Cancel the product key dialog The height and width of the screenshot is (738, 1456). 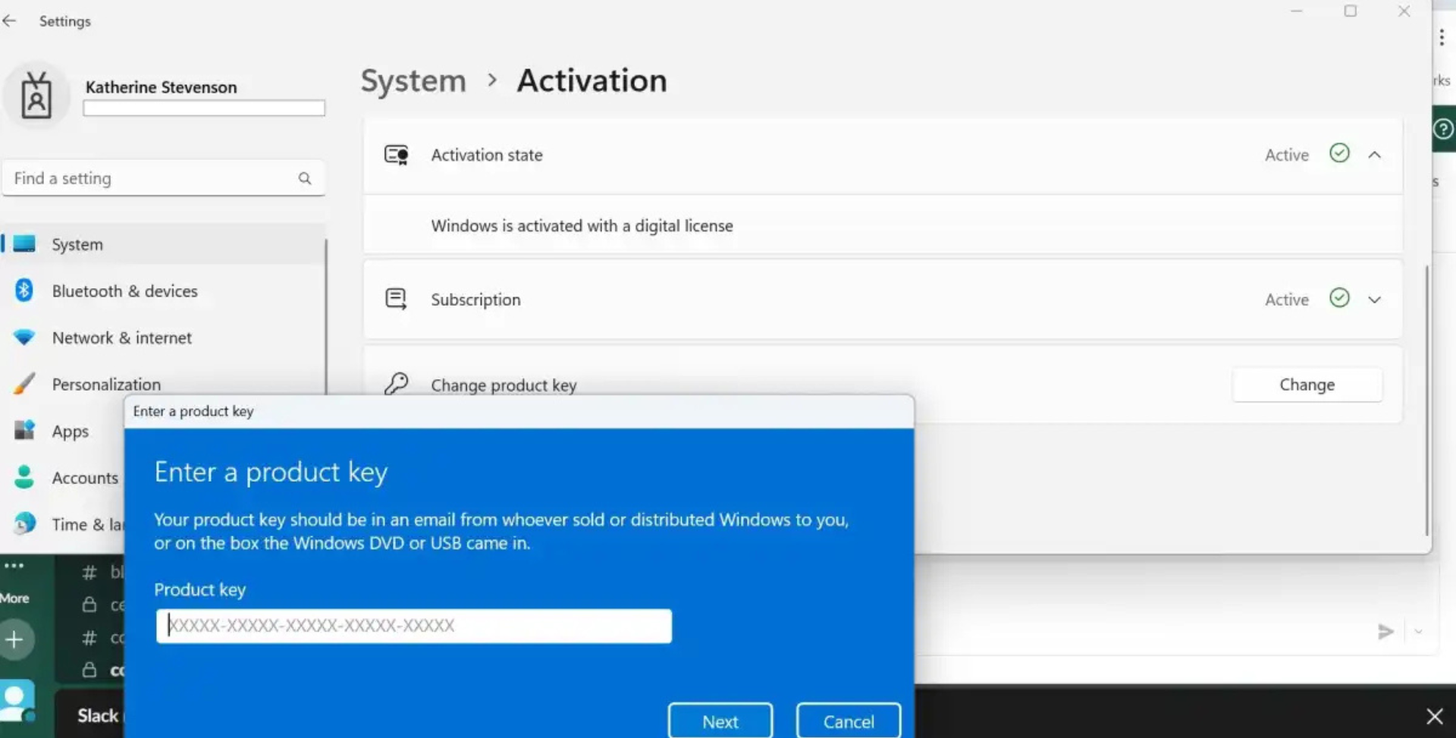tap(848, 721)
